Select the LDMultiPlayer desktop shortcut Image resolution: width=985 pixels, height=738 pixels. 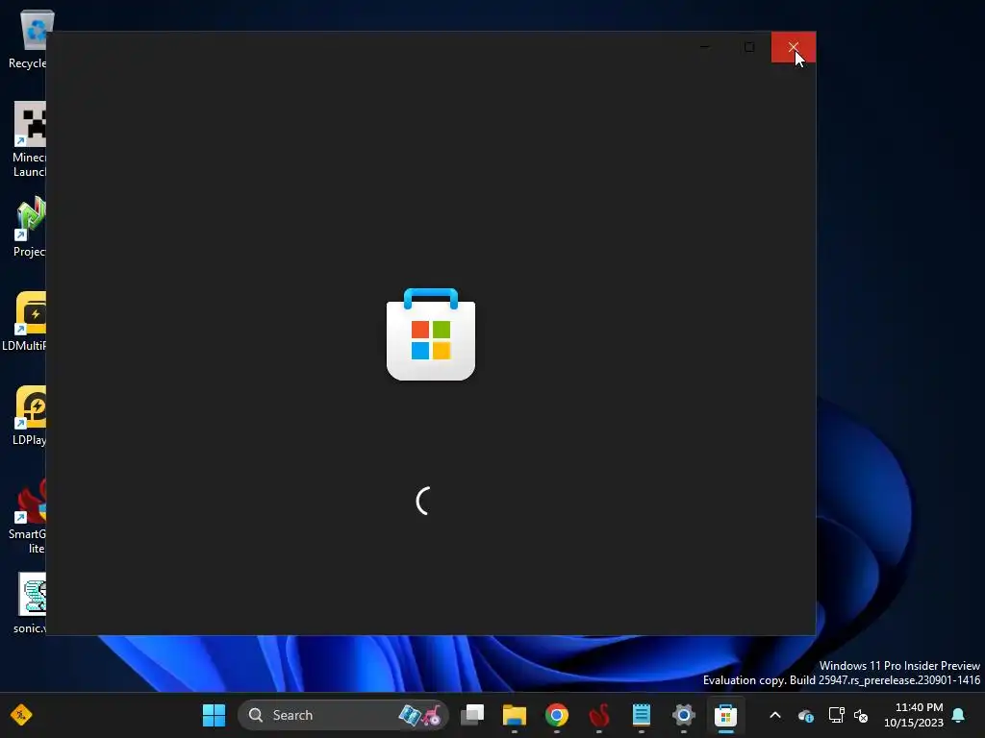24,321
